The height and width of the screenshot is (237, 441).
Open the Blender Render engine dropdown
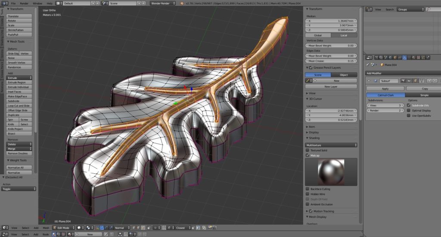pyautogui.click(x=163, y=3)
